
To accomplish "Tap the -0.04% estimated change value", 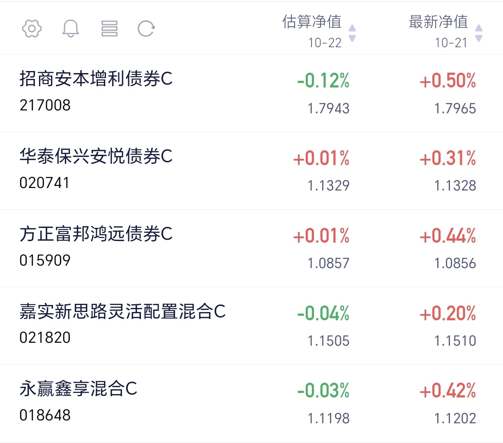I will (x=323, y=314).
